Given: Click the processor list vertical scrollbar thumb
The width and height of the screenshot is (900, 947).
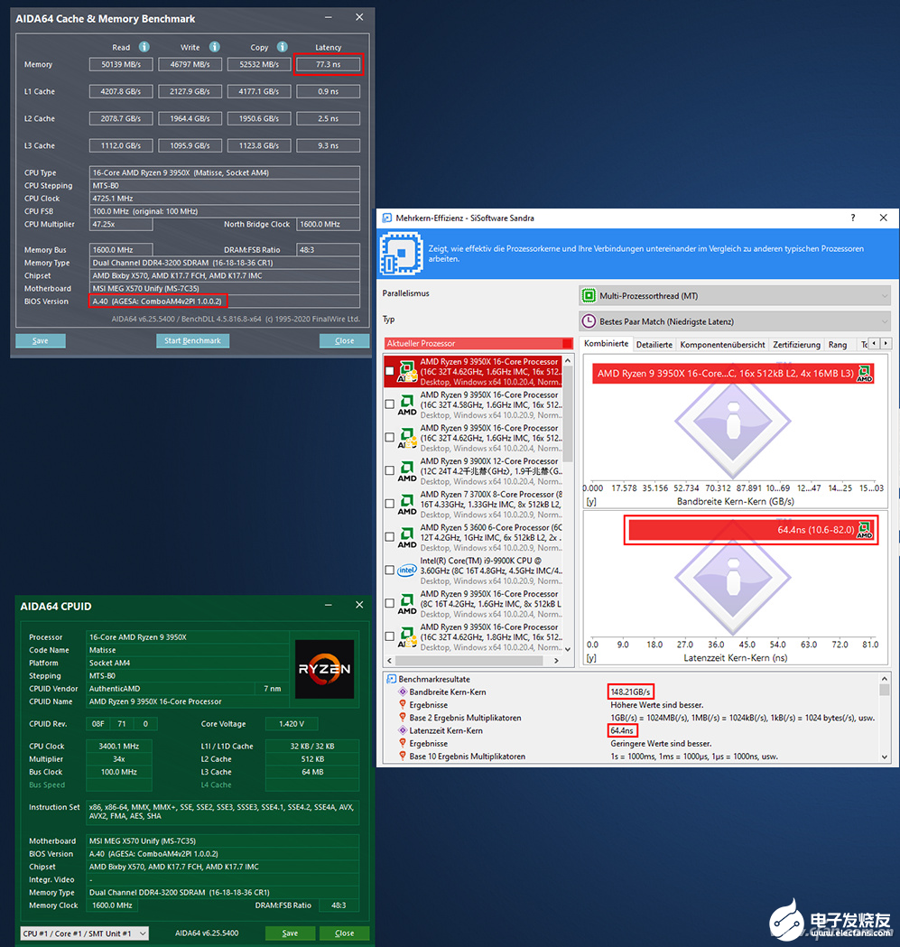Looking at the screenshot, I should tap(567, 413).
